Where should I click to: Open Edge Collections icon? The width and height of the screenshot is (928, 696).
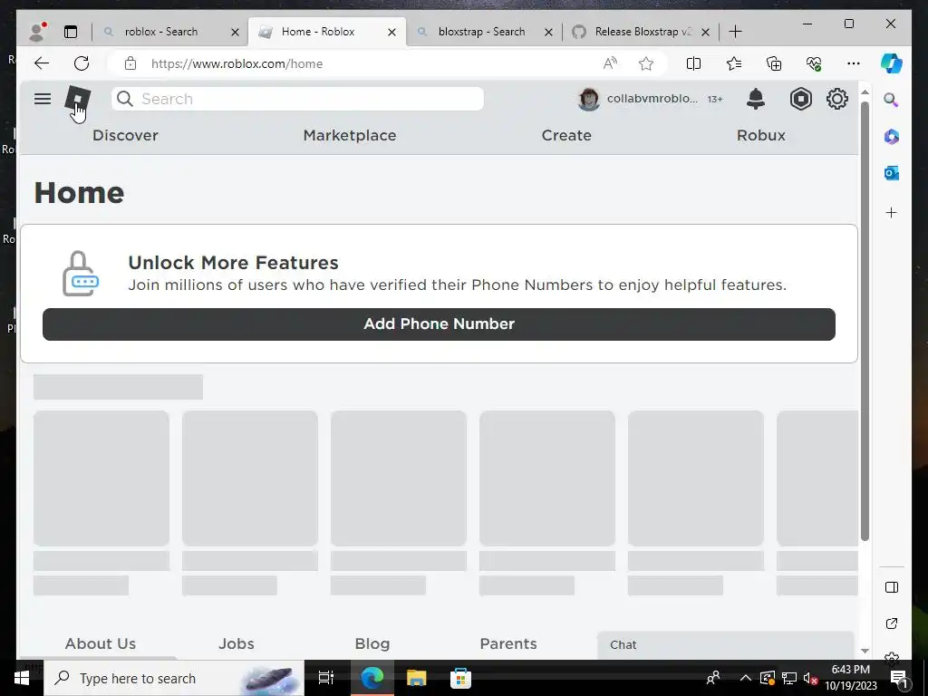(774, 63)
